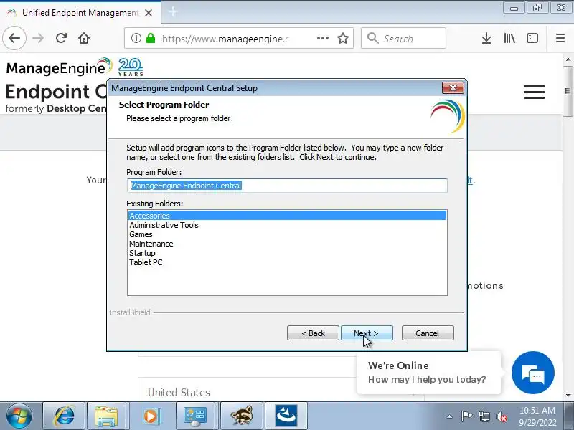Viewport: 574px width, 430px height.
Task: Show site information icon in address bar
Action: [x=136, y=38]
